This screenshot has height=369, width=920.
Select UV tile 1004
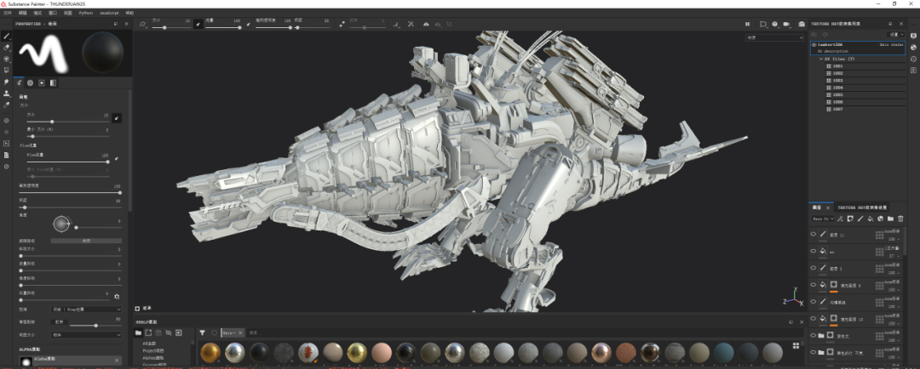coord(837,88)
